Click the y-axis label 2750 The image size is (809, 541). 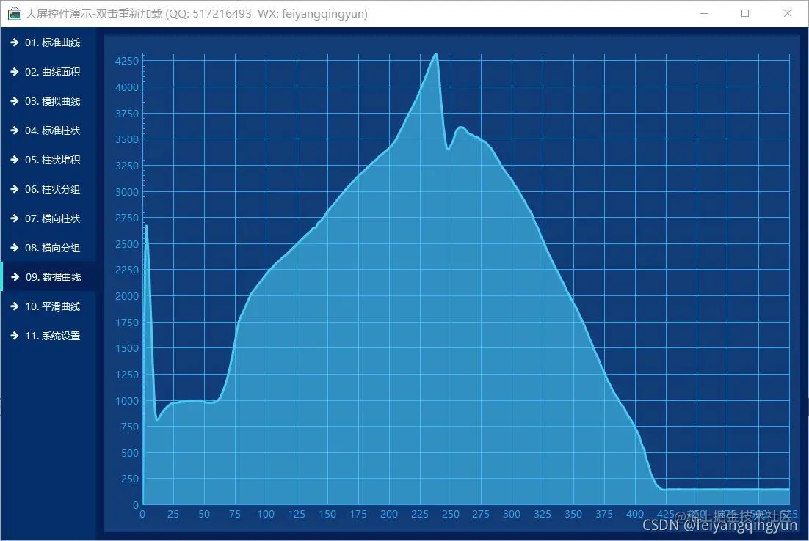(126, 218)
